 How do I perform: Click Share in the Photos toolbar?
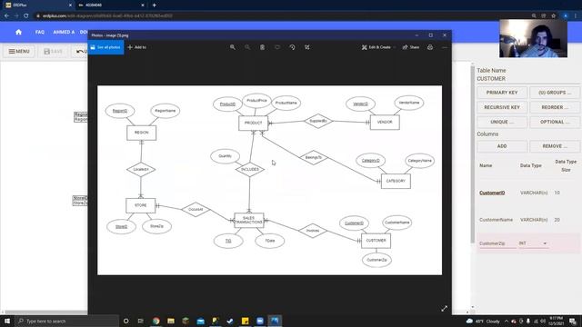pyautogui.click(x=410, y=47)
